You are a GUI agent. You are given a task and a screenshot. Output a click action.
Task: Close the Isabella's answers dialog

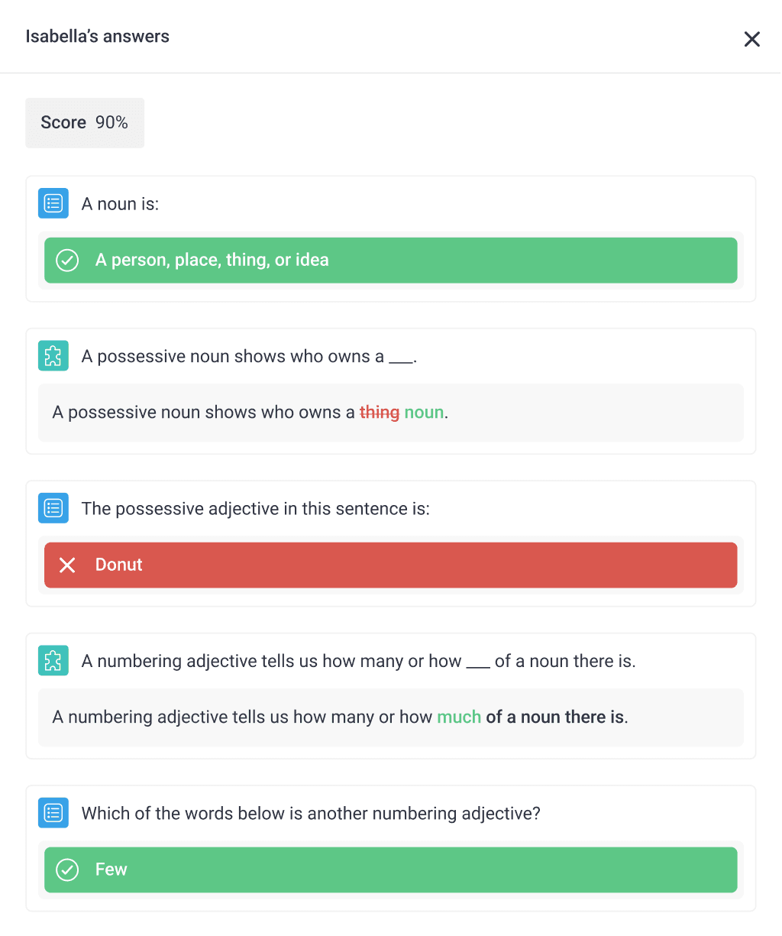point(751,39)
